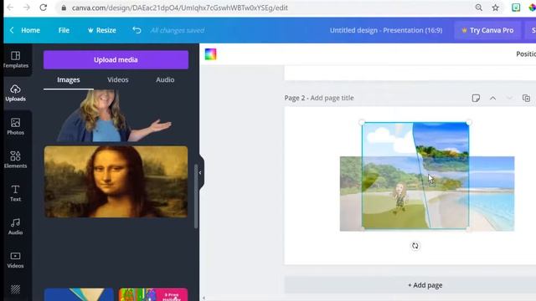Screen dimensions: 536x301
Task: Click the rotate handle below the selected image
Action: (415, 246)
